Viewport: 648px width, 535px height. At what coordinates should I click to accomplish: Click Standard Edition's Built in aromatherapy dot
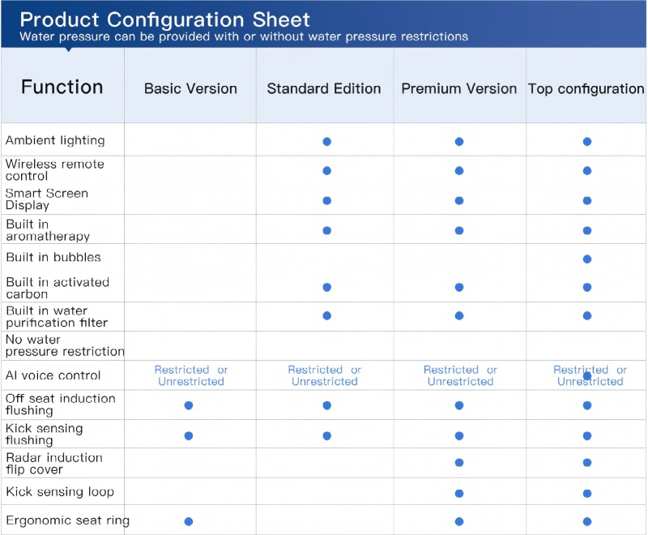coord(327,230)
